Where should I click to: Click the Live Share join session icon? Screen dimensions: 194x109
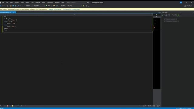(x=166, y=15)
